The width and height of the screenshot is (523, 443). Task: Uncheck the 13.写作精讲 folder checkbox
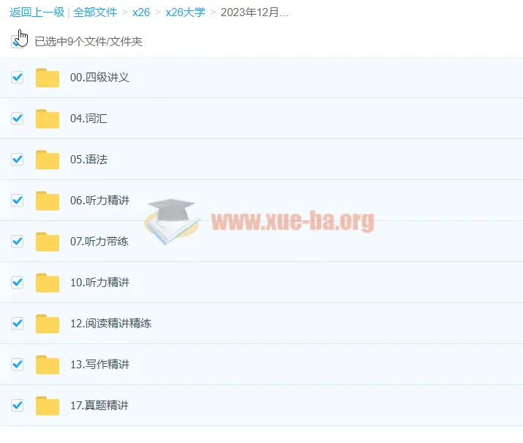coord(17,365)
